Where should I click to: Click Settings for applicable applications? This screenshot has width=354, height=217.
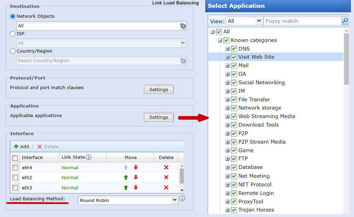pyautogui.click(x=159, y=117)
